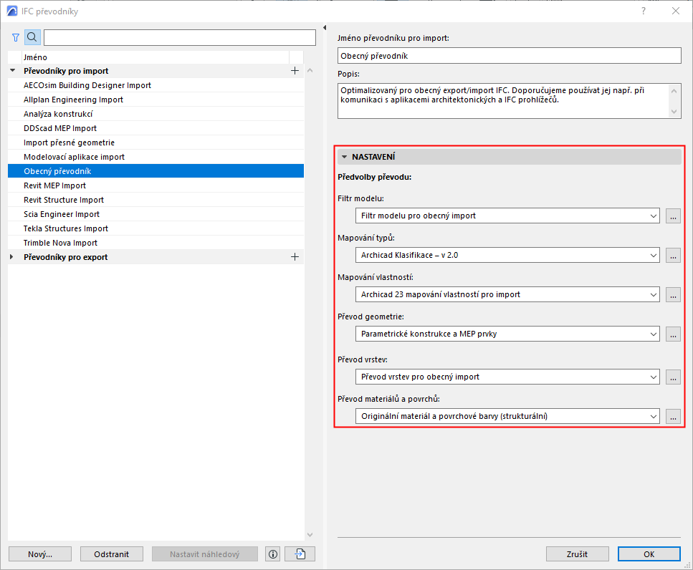Click description scrollbar down arrow
The height and width of the screenshot is (570, 693).
click(674, 112)
